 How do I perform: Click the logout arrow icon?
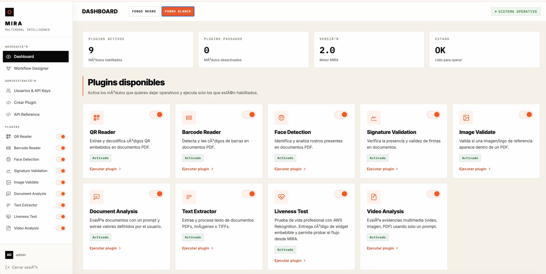[x=8, y=267]
